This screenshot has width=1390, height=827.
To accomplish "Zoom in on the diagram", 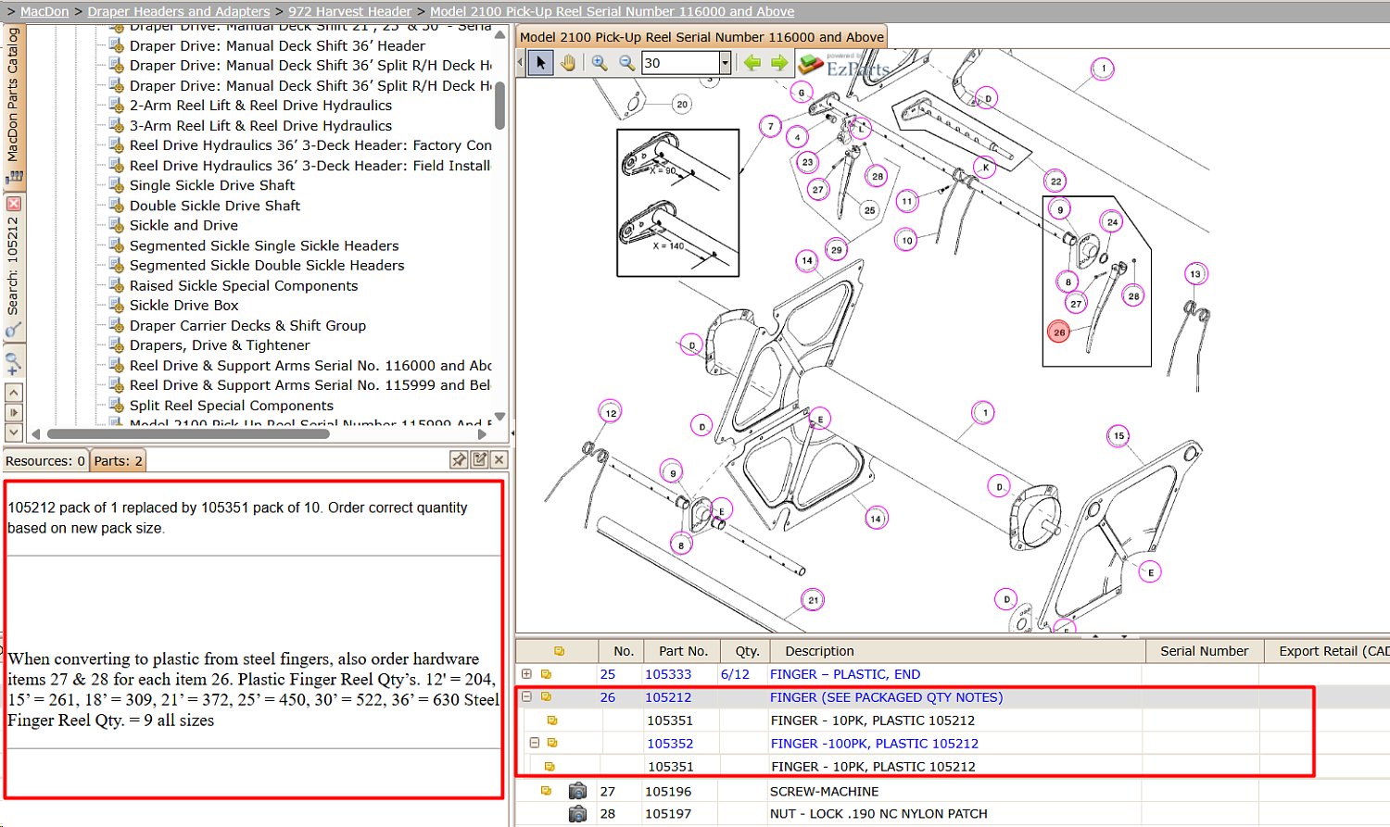I will [x=600, y=63].
